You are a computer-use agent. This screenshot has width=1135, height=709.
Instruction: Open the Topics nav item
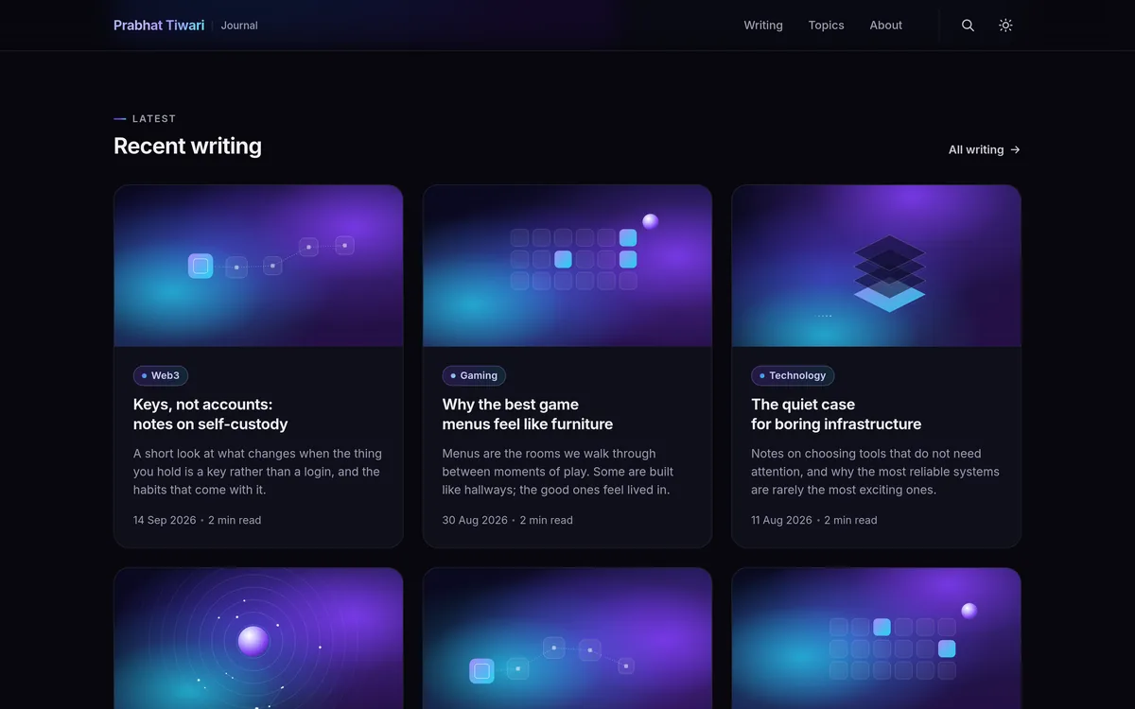[826, 26]
